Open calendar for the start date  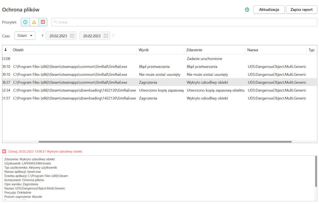pos(72,36)
